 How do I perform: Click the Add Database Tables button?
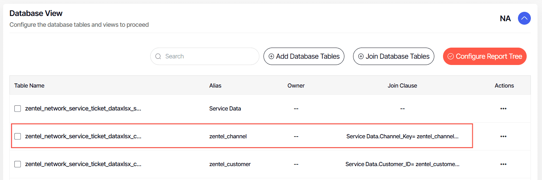pos(304,56)
